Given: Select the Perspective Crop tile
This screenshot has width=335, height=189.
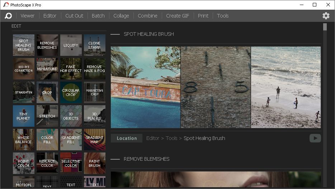Looking at the screenshot, I should tap(95, 92).
